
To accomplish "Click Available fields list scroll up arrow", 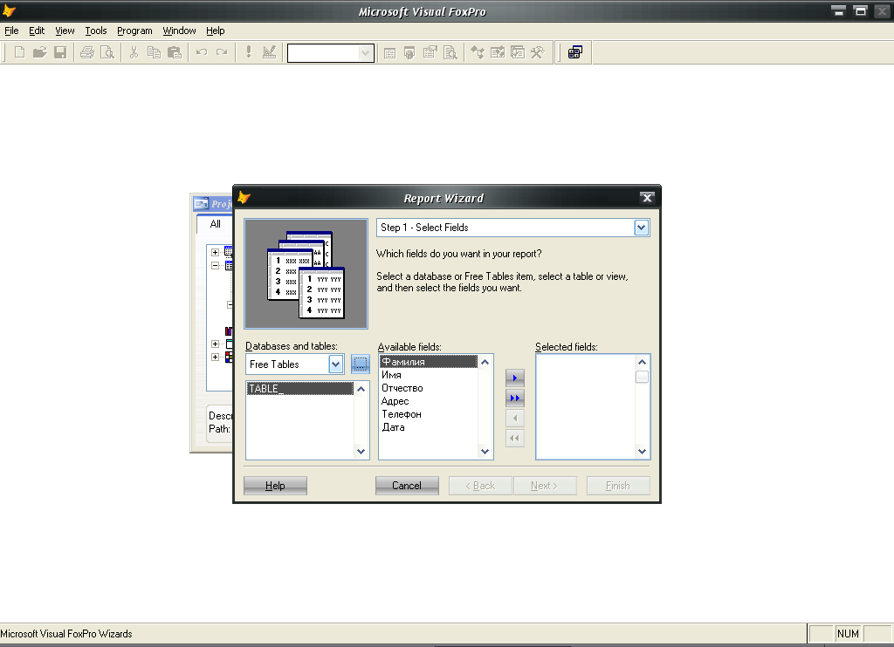I will (485, 362).
